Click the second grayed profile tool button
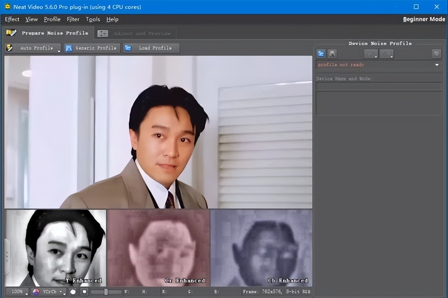The image size is (448, 298). pyautogui.click(x=386, y=54)
